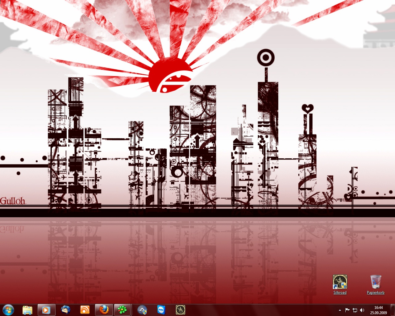Select the Papierkorb recycle bin icon

[x=376, y=282]
